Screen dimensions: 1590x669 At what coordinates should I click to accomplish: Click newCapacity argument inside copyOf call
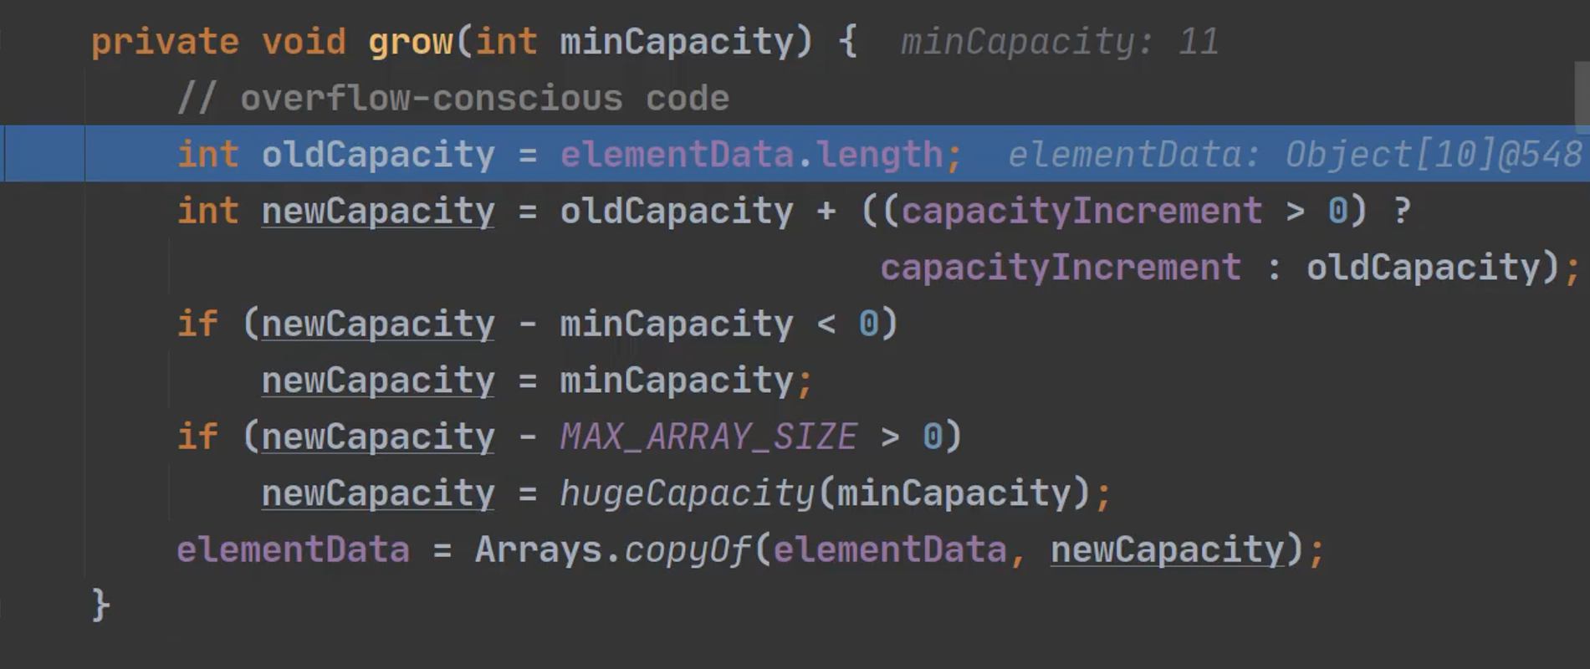click(1167, 550)
